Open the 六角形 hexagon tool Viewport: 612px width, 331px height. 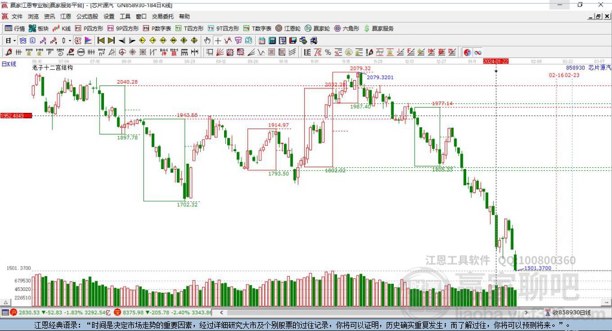pos(347,29)
